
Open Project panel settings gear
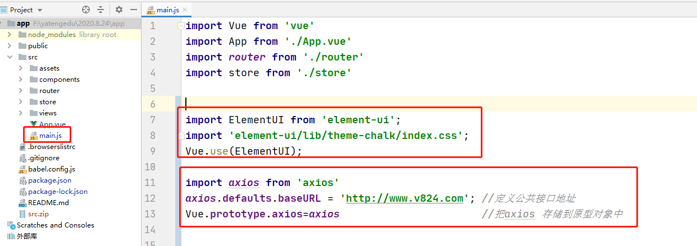(x=119, y=10)
